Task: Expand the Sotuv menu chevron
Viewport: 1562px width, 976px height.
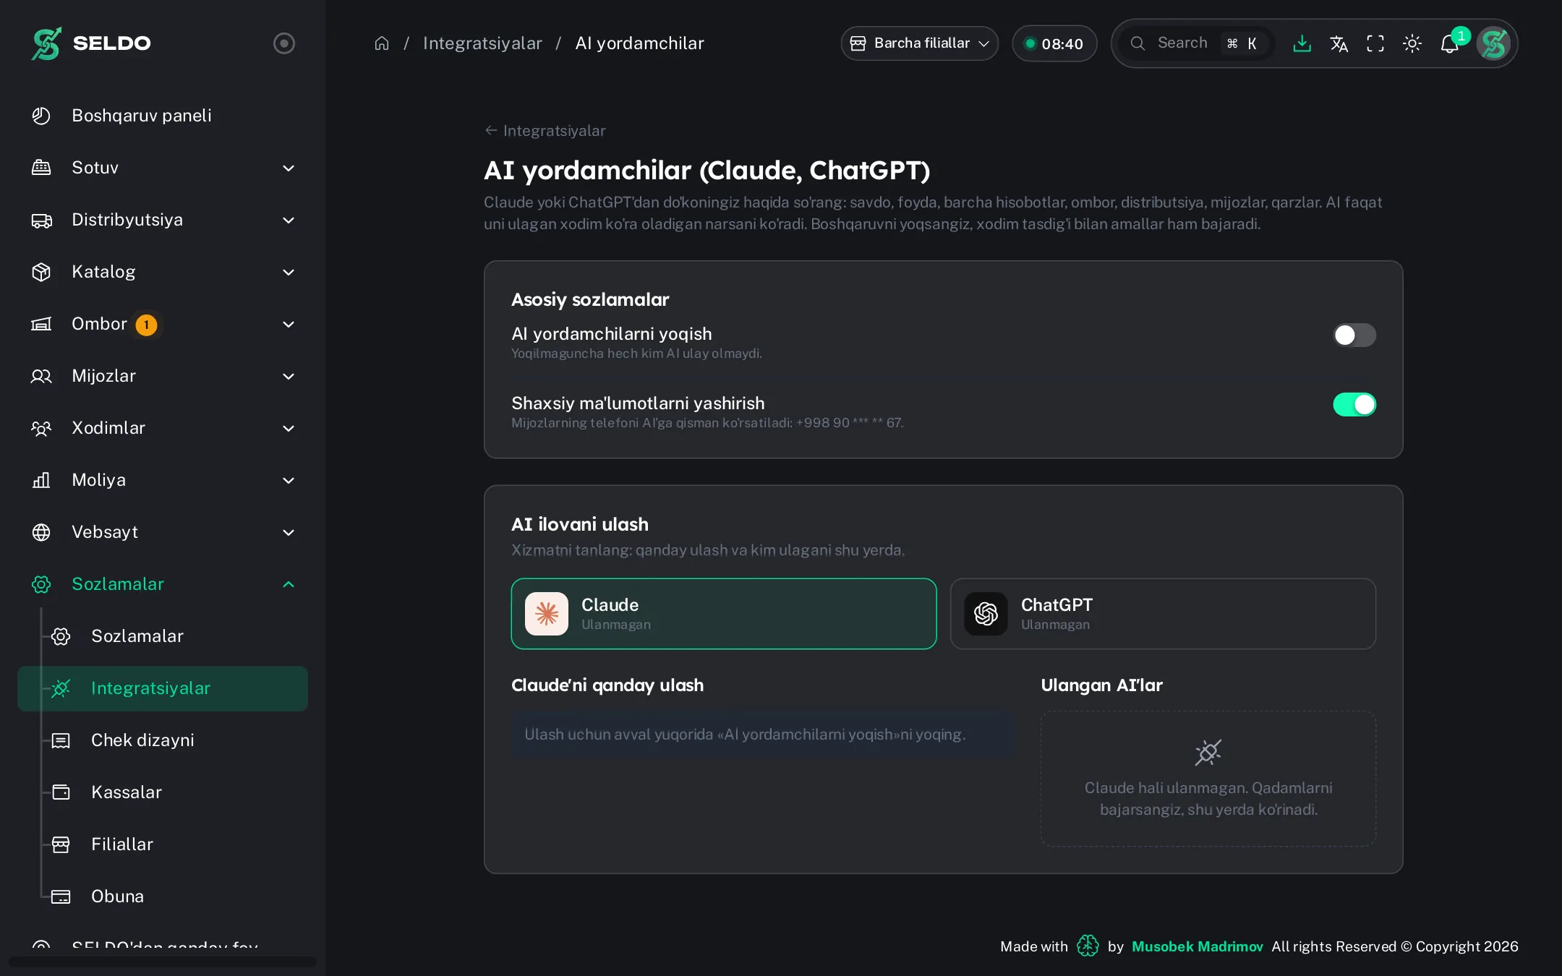Action: (289, 168)
